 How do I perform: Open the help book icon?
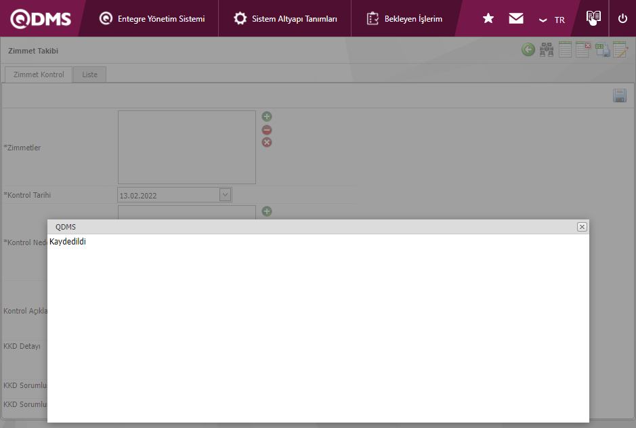(593, 18)
